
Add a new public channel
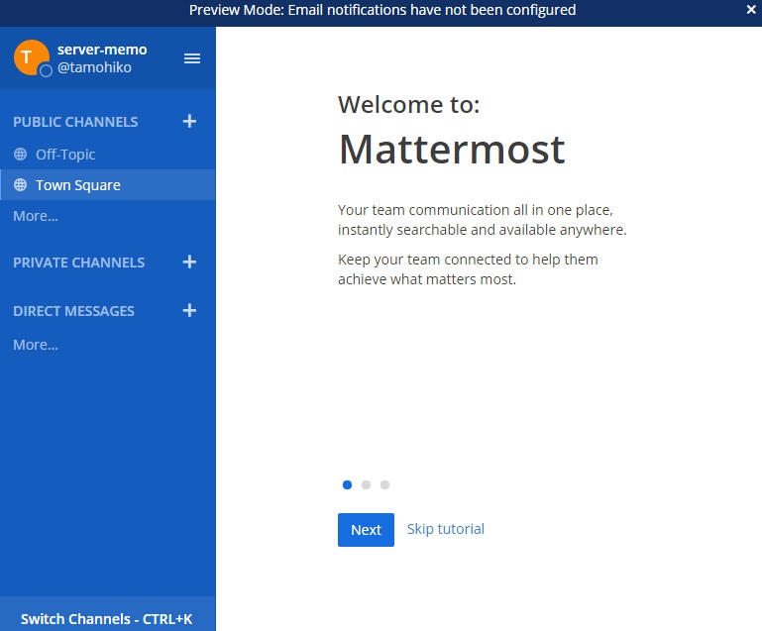[189, 121]
